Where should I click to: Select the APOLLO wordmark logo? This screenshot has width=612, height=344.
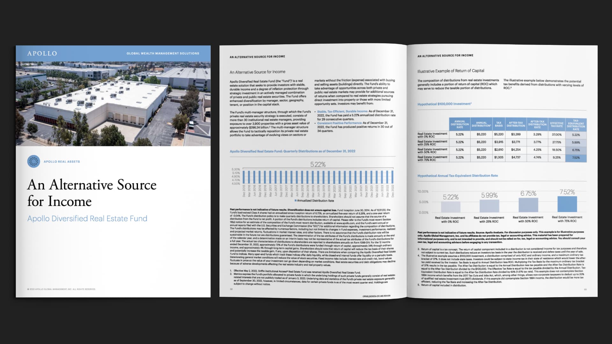[43, 53]
